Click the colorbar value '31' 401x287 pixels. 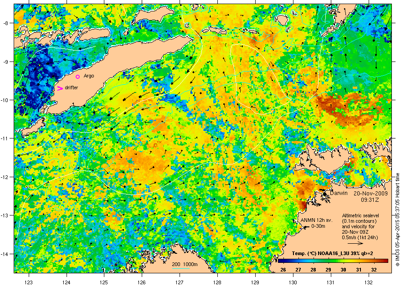click(359, 270)
